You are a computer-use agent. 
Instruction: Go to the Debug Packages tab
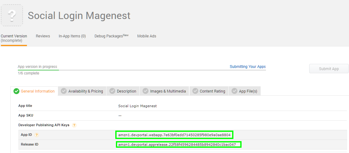click(112, 36)
